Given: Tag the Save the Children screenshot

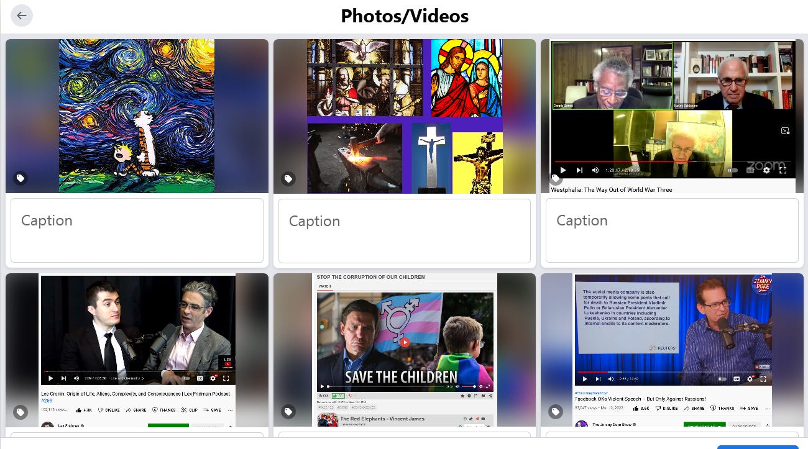Looking at the screenshot, I should pos(288,412).
